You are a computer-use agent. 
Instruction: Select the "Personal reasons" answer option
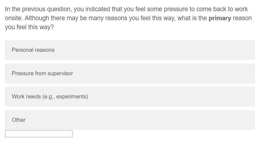tap(130, 50)
